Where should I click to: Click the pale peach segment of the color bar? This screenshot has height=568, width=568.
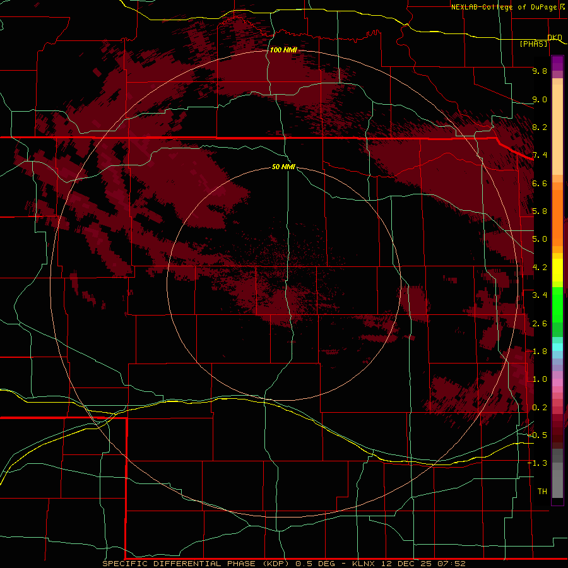point(557,131)
